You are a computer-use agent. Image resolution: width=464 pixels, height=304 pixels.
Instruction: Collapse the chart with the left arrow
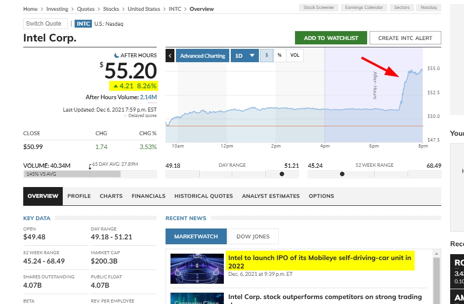click(170, 56)
